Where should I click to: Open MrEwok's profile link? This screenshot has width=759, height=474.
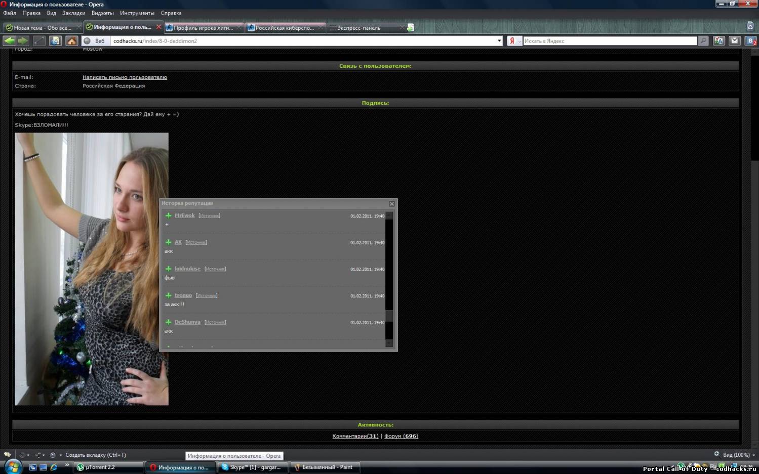[184, 216]
